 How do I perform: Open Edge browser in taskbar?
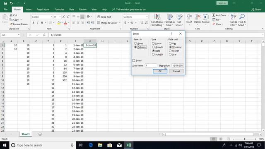click(x=91, y=145)
